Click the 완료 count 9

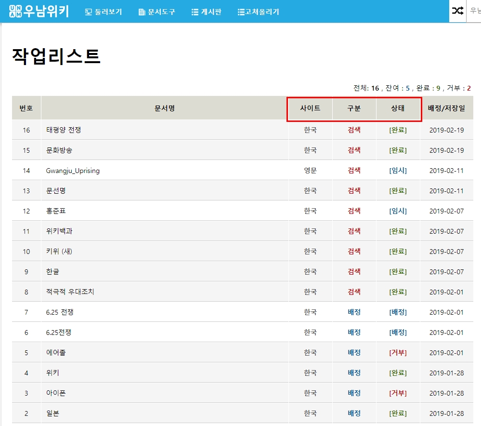click(438, 89)
